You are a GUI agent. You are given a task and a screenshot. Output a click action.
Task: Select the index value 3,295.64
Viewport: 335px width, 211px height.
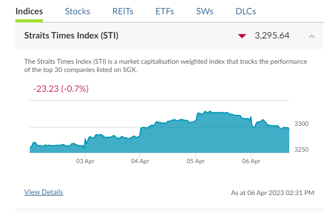tap(272, 35)
